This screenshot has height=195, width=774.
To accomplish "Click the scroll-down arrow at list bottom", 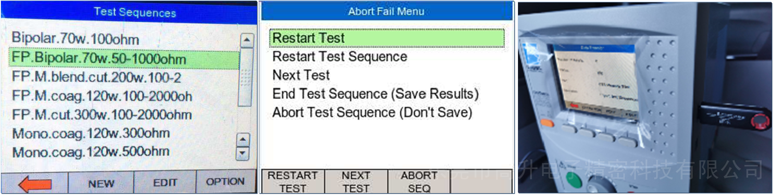I will [243, 153].
